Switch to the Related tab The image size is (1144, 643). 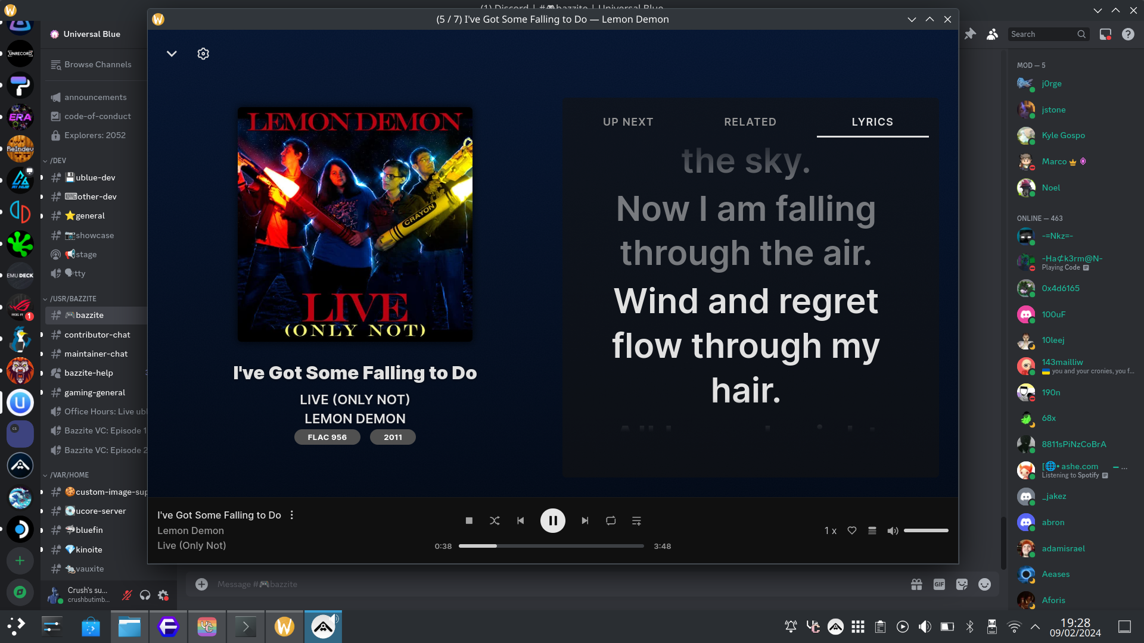click(750, 122)
